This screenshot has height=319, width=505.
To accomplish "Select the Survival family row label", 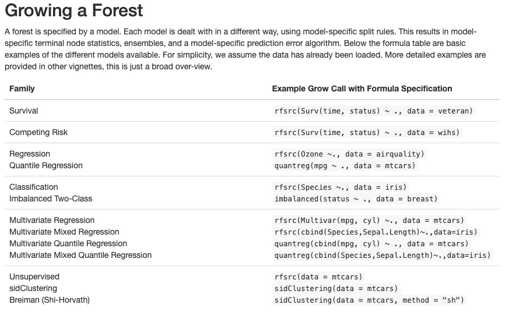I will pyautogui.click(x=24, y=111).
